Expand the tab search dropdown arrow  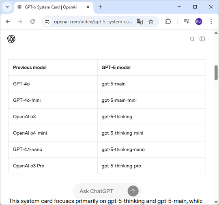pyautogui.click(x=7, y=7)
